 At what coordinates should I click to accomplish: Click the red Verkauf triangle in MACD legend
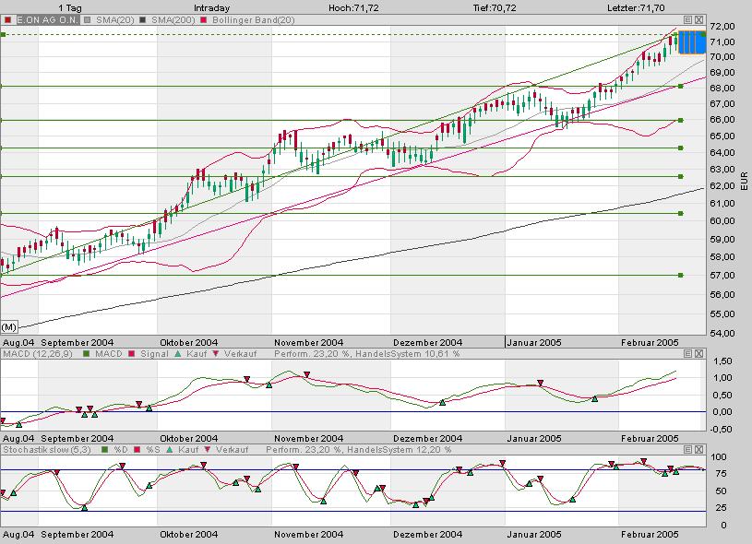pyautogui.click(x=215, y=354)
